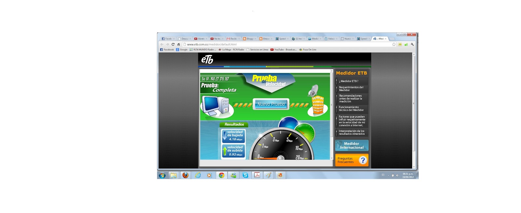Click the page vertical scrollbar

click(x=414, y=110)
